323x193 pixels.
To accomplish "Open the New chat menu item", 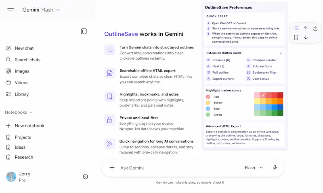I will [x=19, y=48].
